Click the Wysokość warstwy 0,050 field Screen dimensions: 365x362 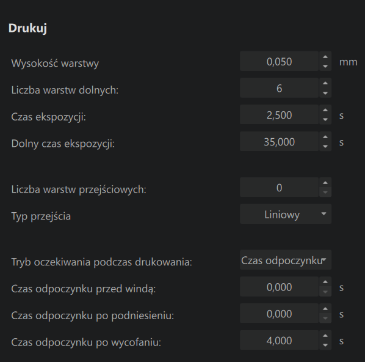[x=279, y=61]
